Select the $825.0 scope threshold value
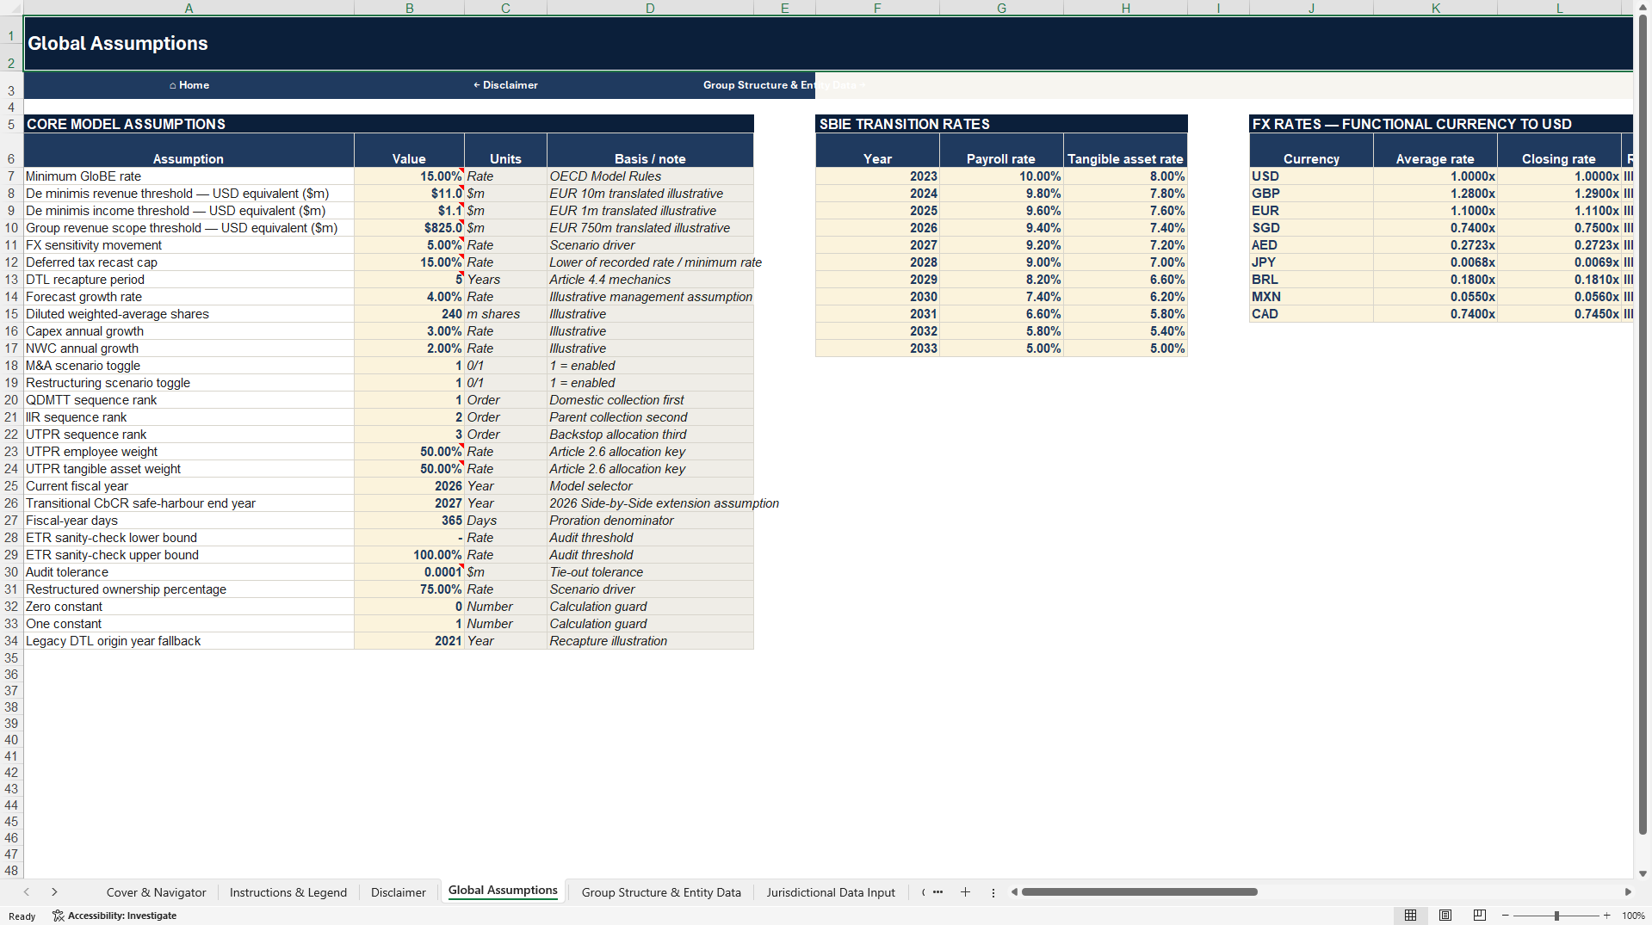 pos(409,228)
